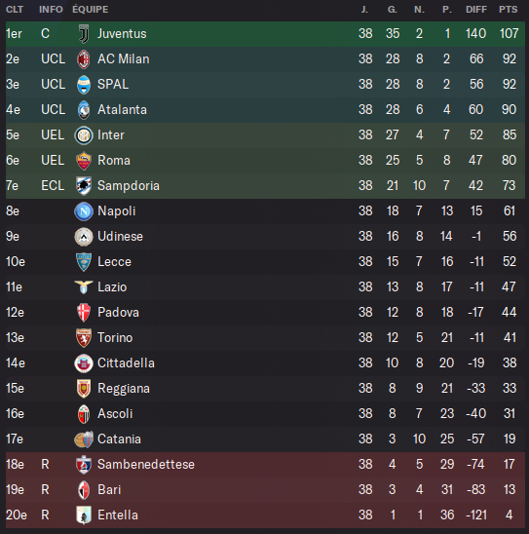Open the Sampdoria team name link
Image resolution: width=529 pixels, height=534 pixels.
(x=129, y=186)
